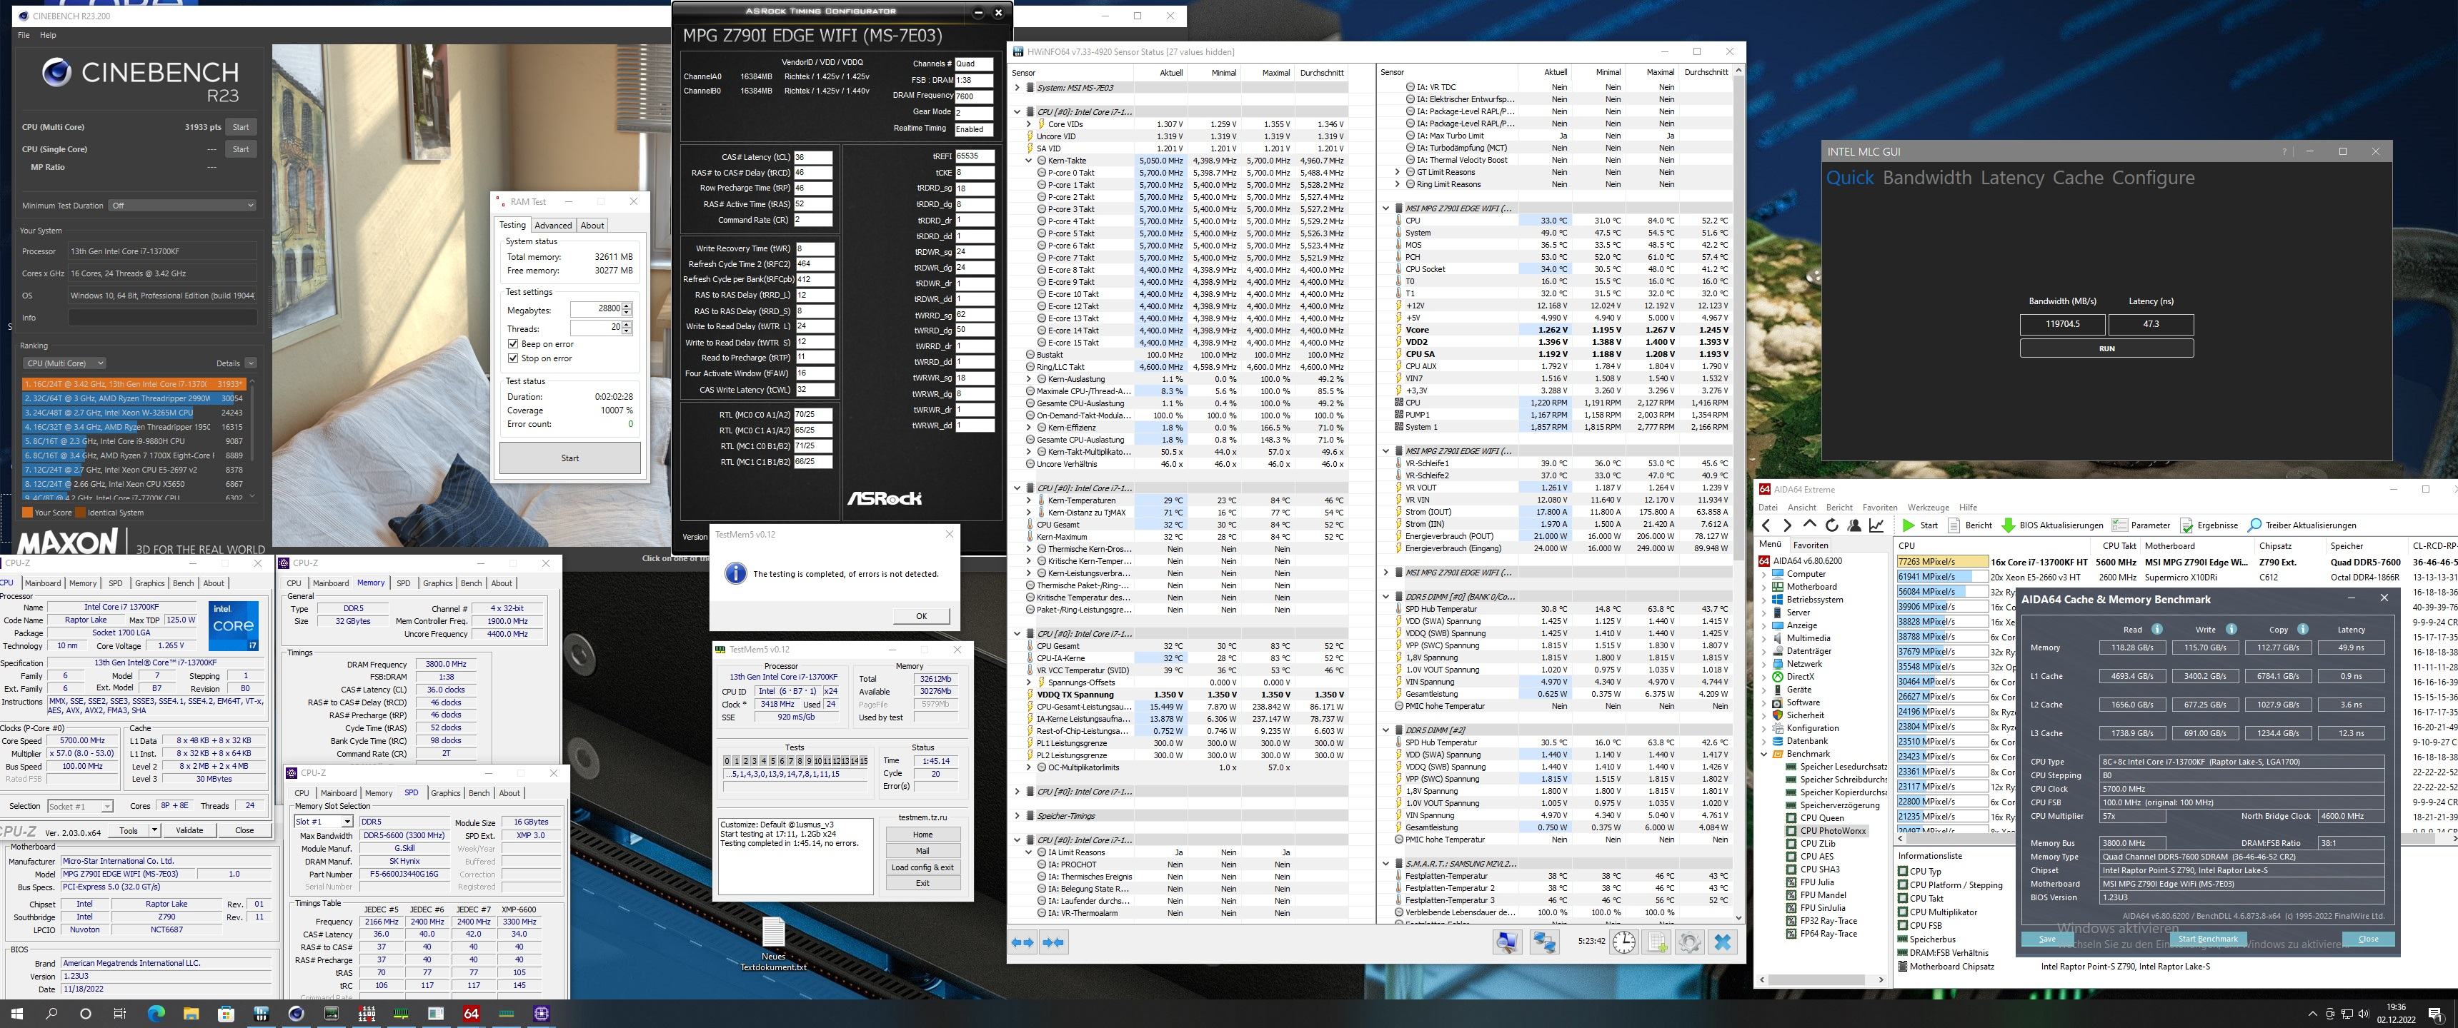This screenshot has height=1028, width=2458.
Task: Open Tools dropdown arrow in CPU-Z
Action: click(154, 830)
